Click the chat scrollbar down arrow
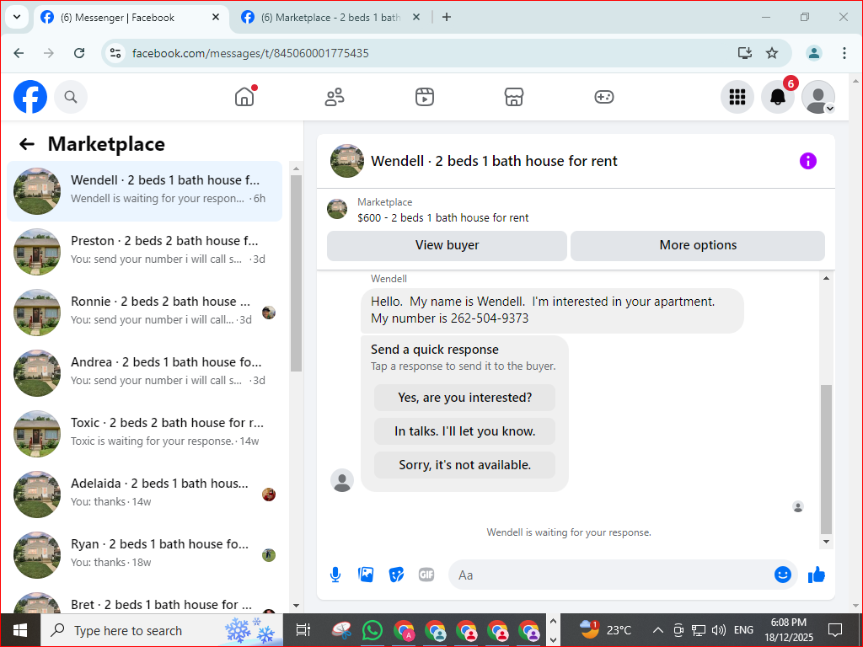 [x=826, y=542]
